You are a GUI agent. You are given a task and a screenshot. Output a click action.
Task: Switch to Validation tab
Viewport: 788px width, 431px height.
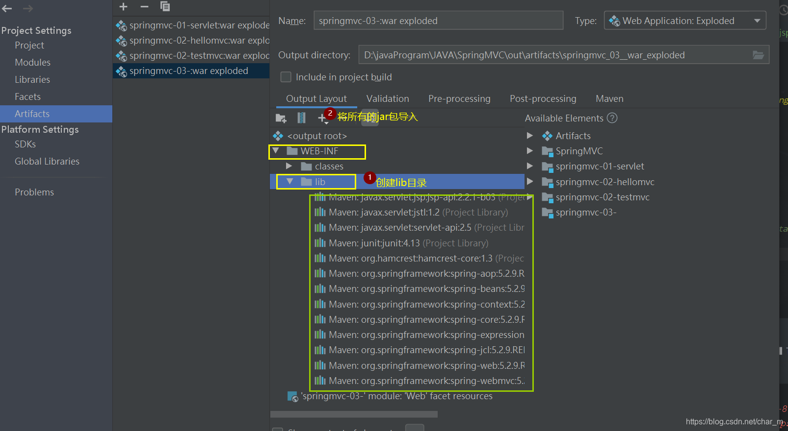[388, 98]
